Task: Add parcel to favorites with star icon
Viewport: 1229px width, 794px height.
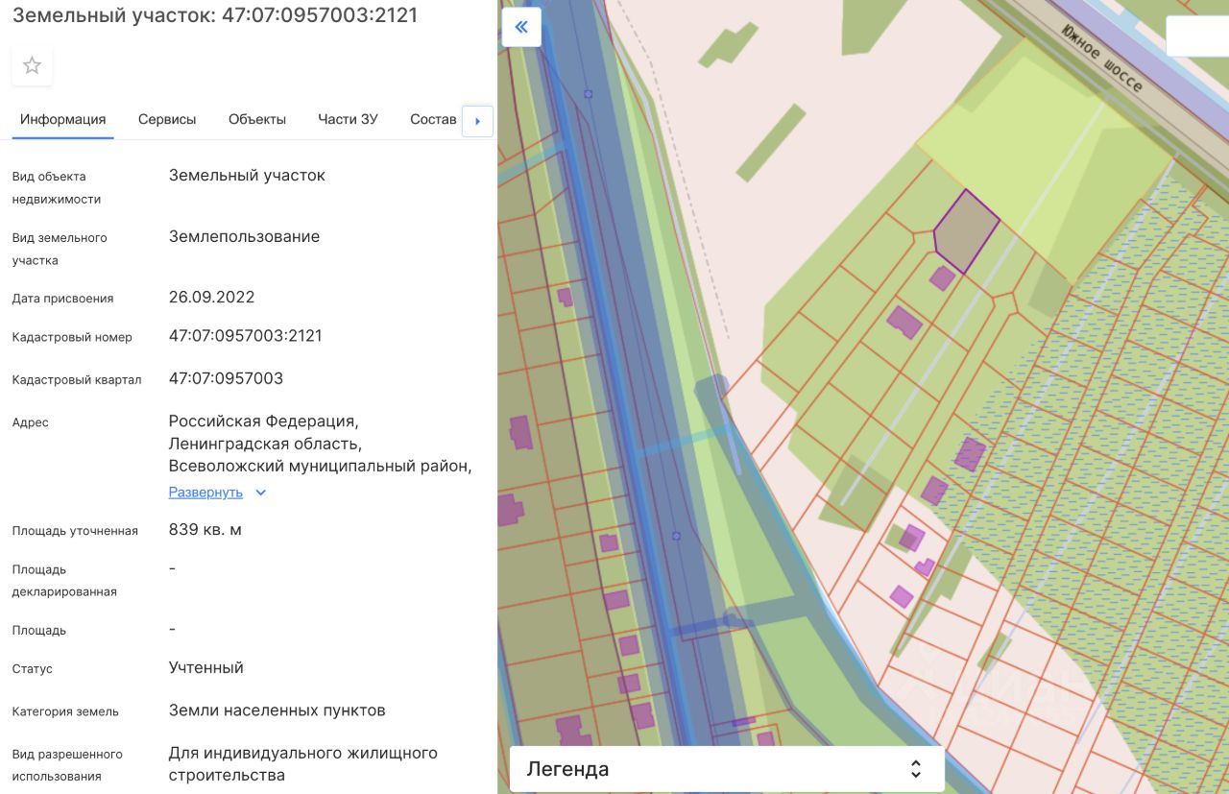Action: (x=32, y=65)
